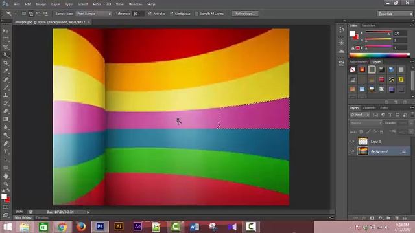Select the History Brush tool

pyautogui.click(x=6, y=103)
